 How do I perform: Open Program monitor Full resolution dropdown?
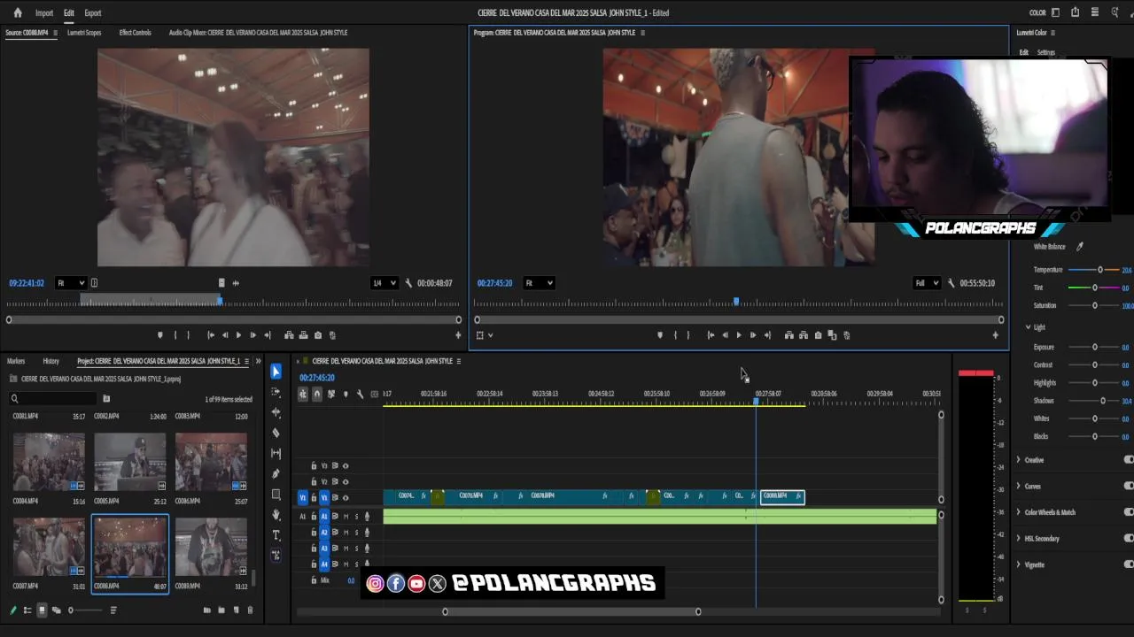coord(926,283)
